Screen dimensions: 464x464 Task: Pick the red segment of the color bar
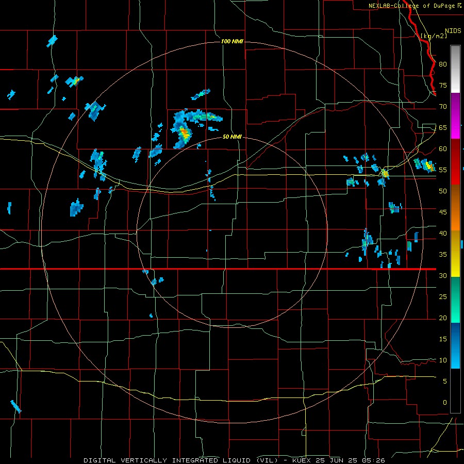455,161
